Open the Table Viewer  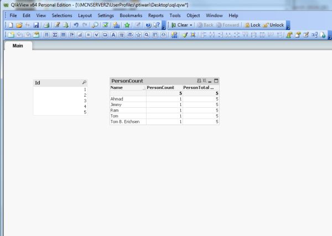click(315, 35)
